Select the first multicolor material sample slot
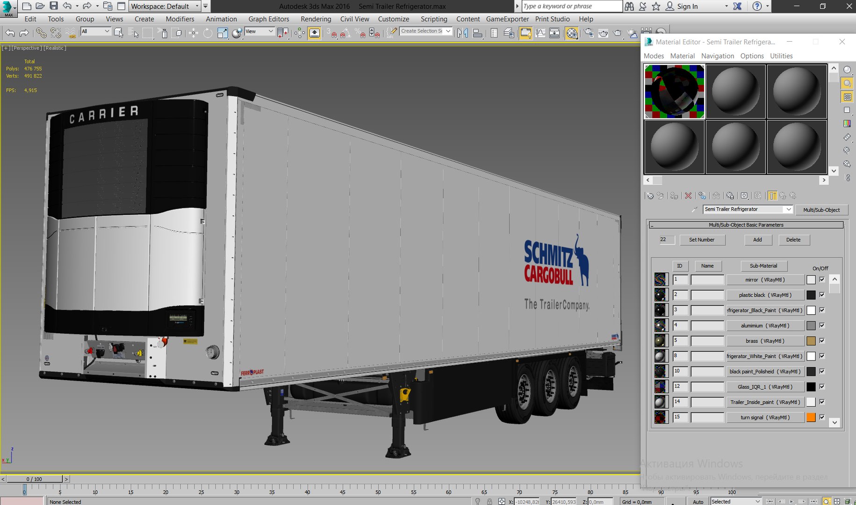Viewport: 856px width, 505px height. (x=674, y=92)
